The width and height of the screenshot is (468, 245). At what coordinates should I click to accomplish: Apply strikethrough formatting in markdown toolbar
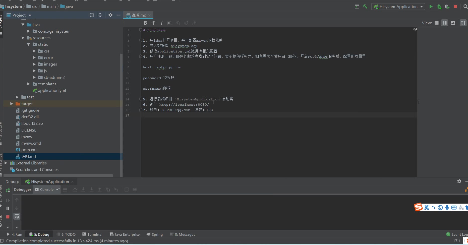[x=153, y=23]
